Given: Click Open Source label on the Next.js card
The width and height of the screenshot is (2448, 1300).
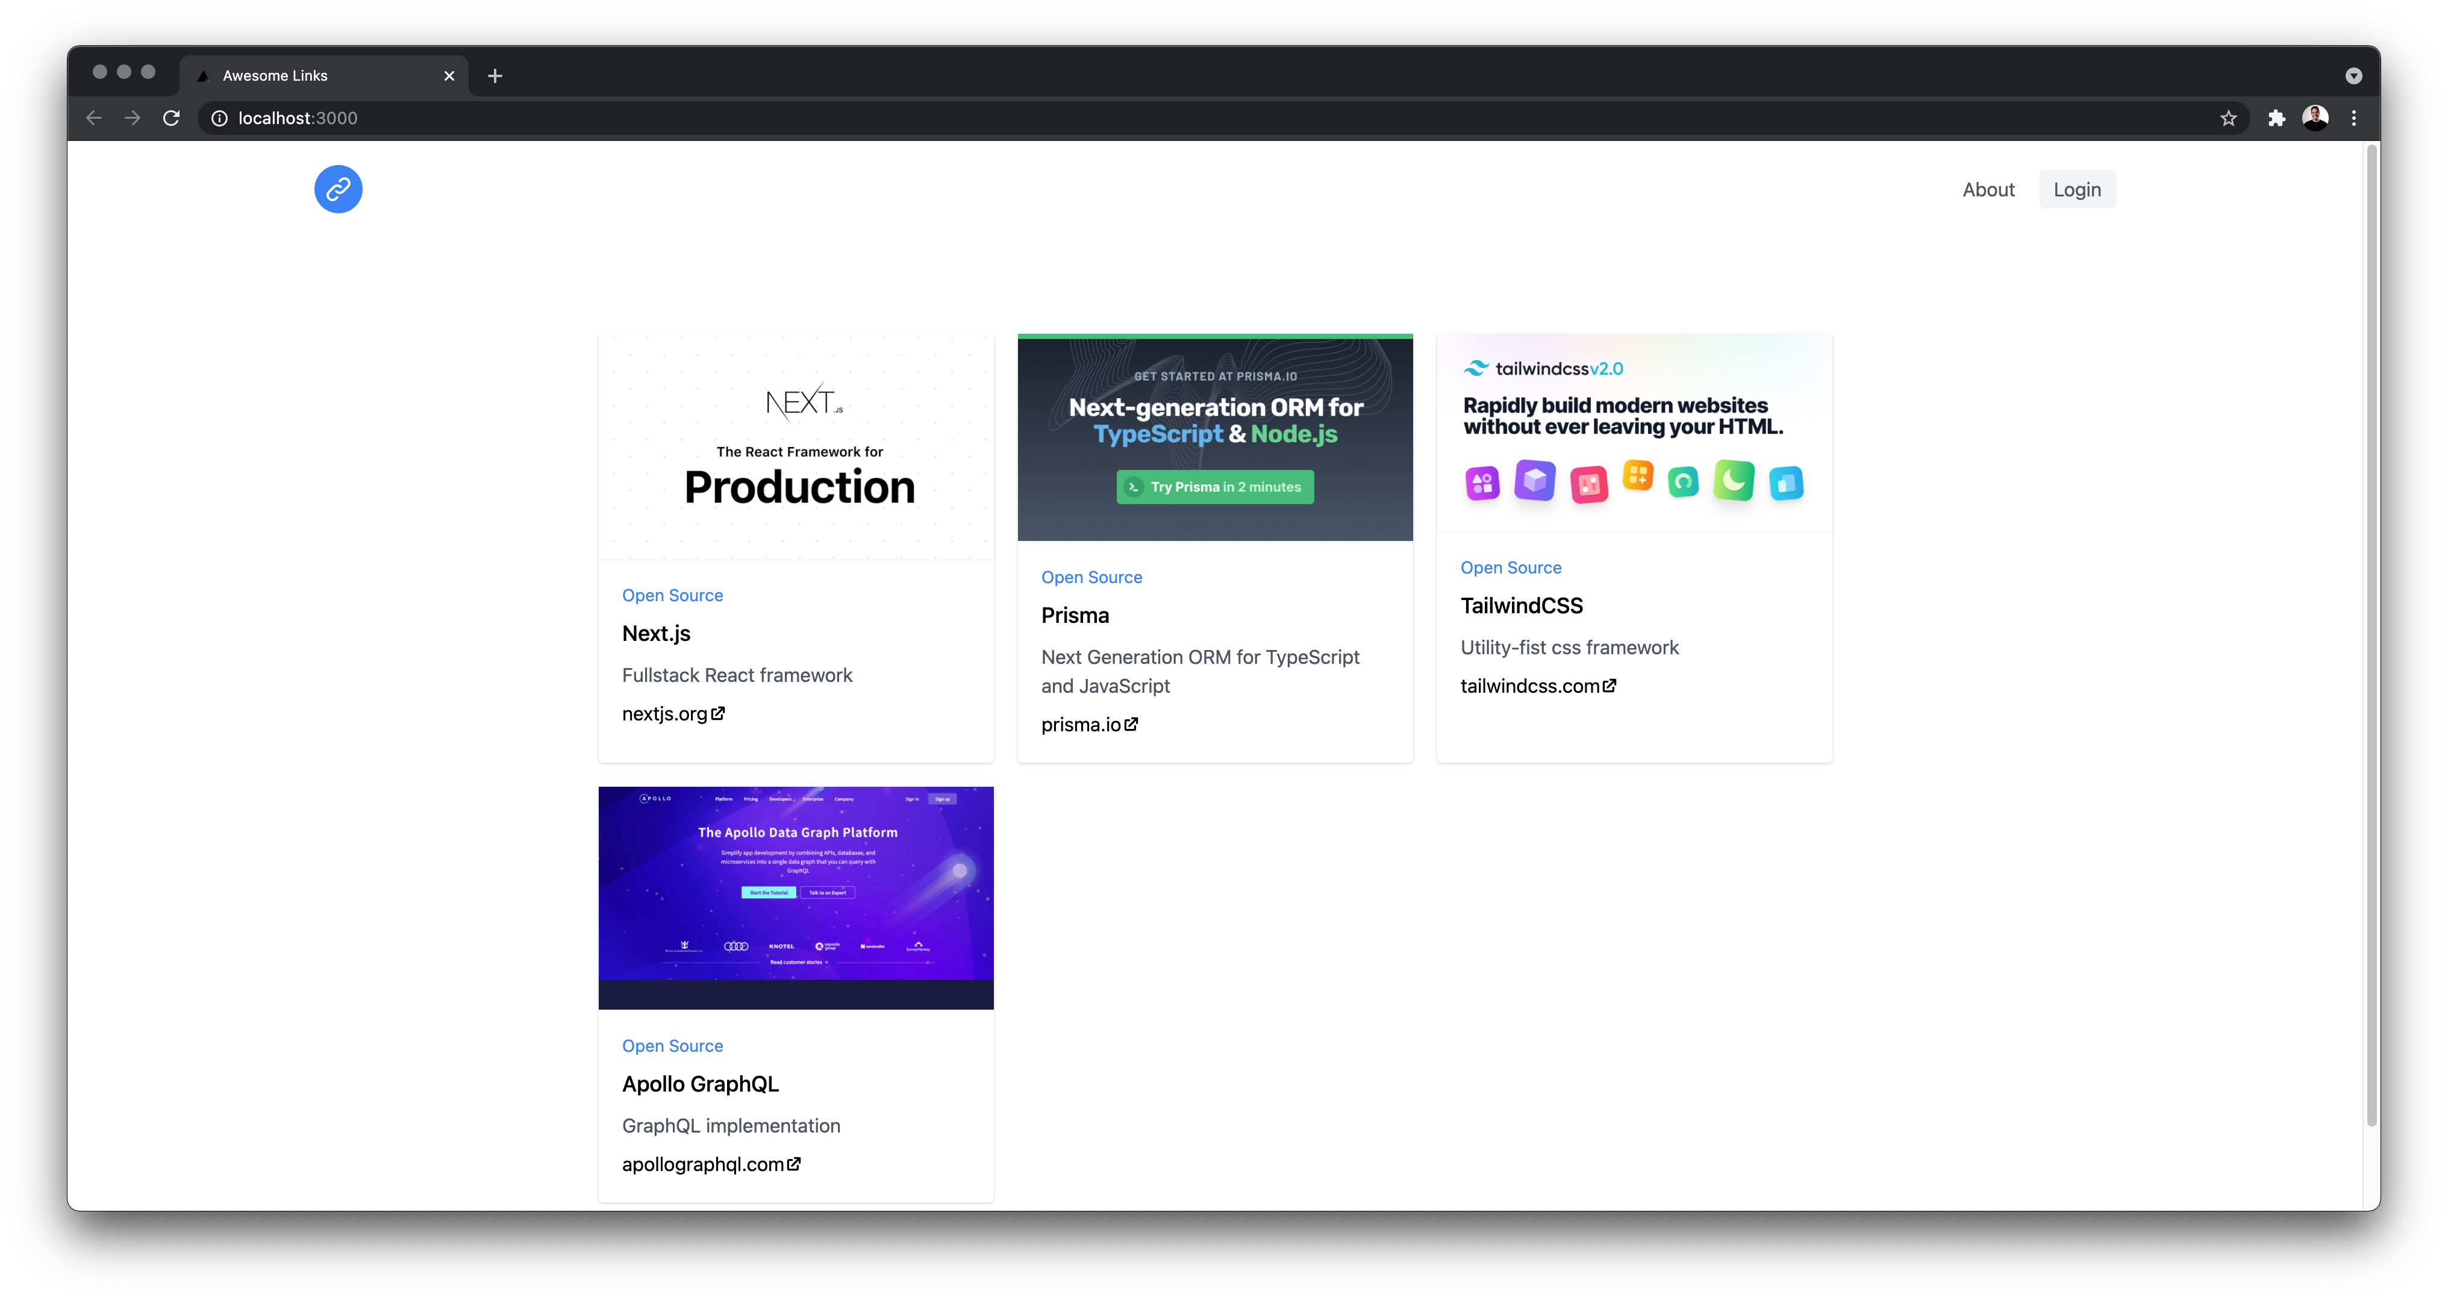Looking at the screenshot, I should (x=672, y=595).
